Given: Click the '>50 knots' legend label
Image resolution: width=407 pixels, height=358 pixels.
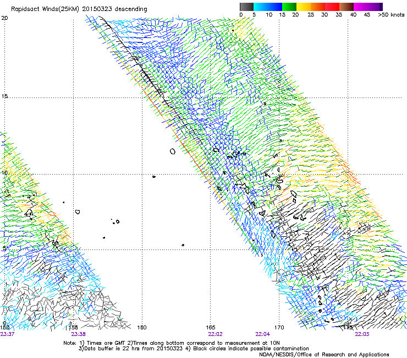Looking at the screenshot, I should point(391,15).
